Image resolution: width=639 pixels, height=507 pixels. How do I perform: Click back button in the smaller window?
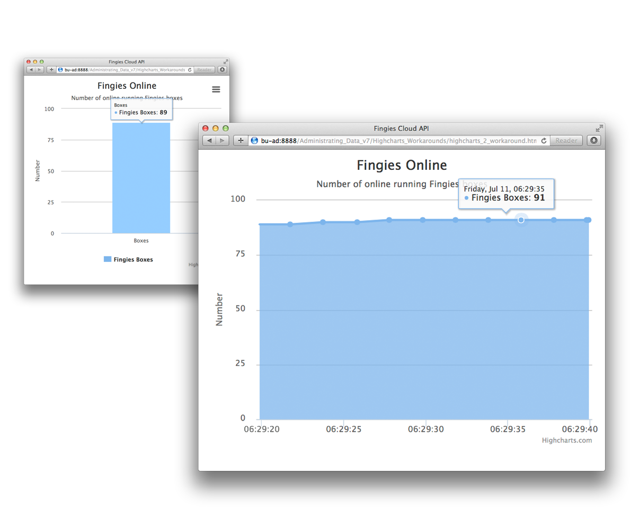click(31, 69)
